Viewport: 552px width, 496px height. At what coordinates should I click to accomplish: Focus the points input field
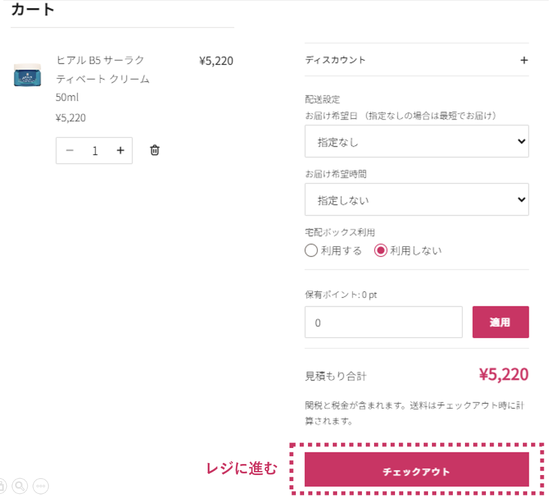(x=383, y=322)
